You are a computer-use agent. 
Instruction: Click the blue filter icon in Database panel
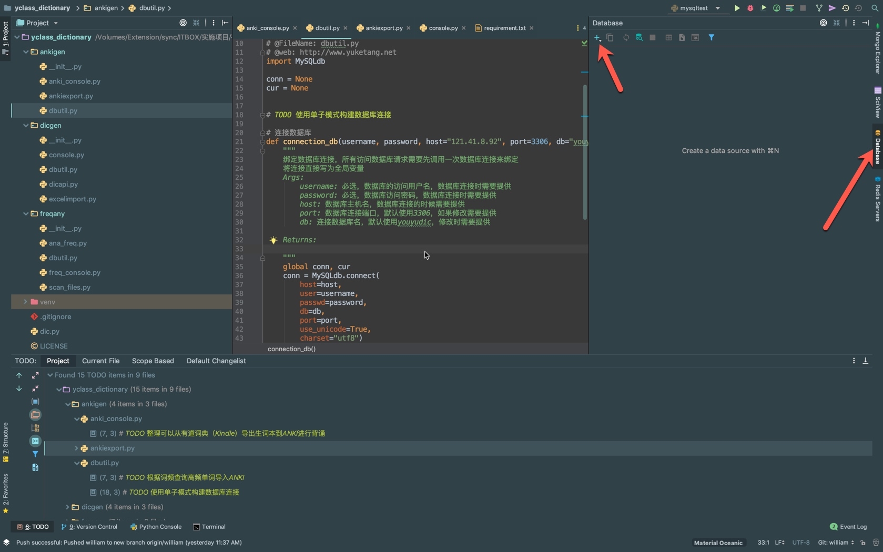click(x=711, y=38)
